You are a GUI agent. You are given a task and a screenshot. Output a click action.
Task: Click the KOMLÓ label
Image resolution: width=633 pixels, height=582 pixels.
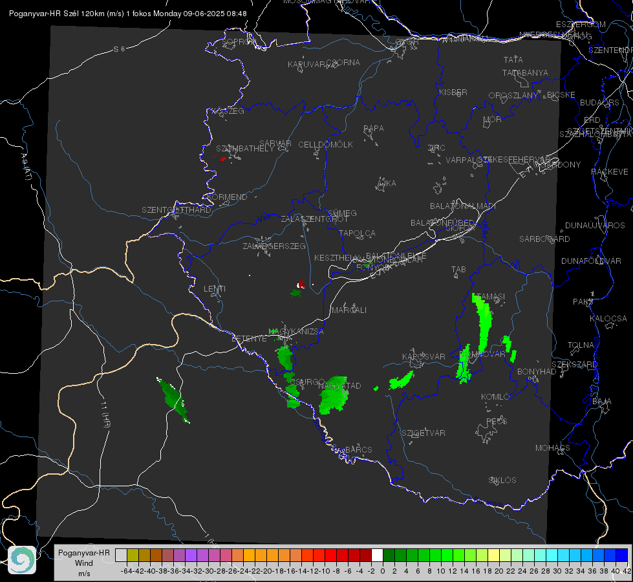[495, 397]
